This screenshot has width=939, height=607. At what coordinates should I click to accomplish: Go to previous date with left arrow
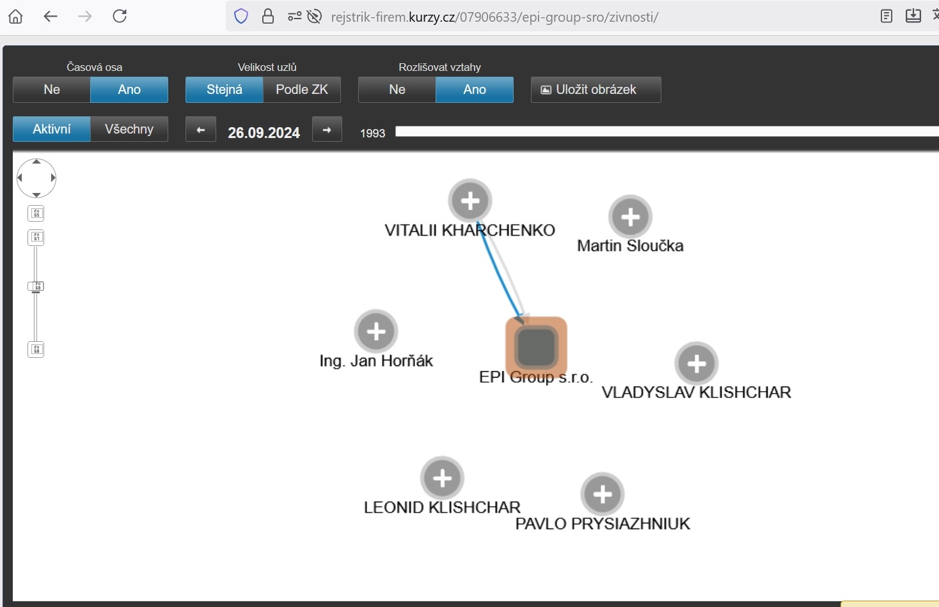[x=201, y=130]
